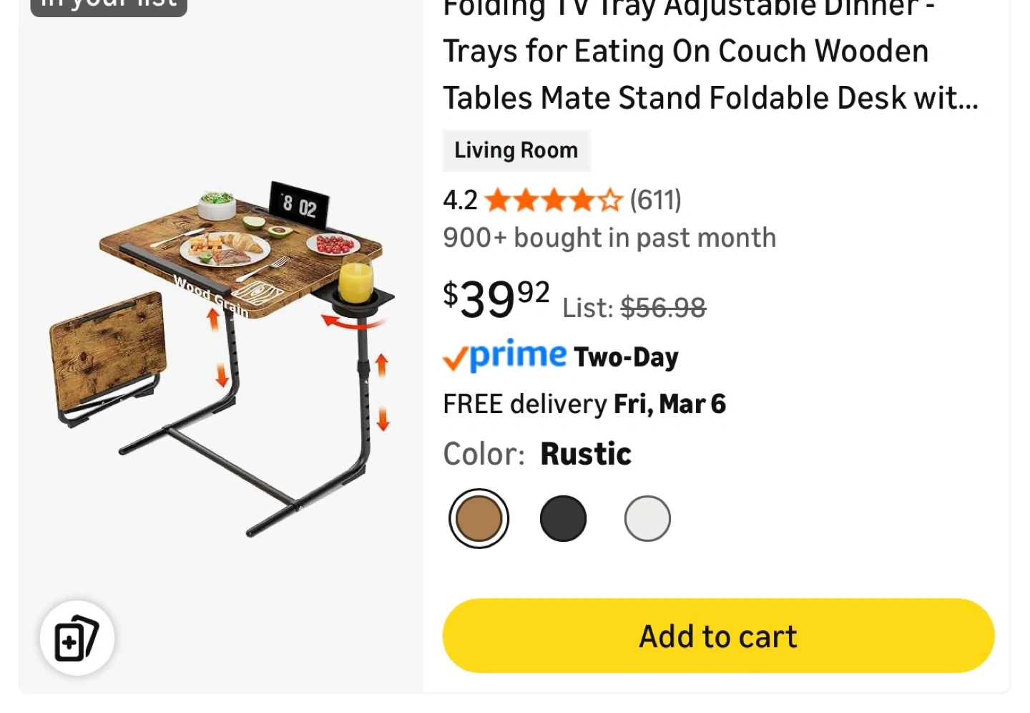Click the $56.98 list price
The image size is (1030, 713).
click(x=663, y=308)
